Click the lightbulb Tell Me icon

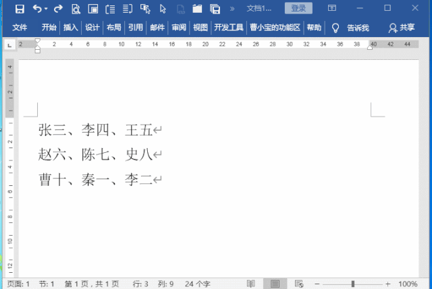335,28
